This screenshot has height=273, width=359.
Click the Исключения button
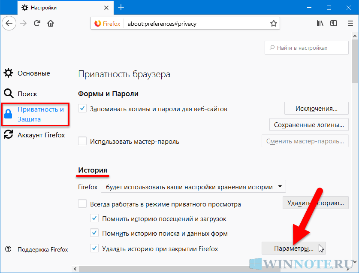316,108
